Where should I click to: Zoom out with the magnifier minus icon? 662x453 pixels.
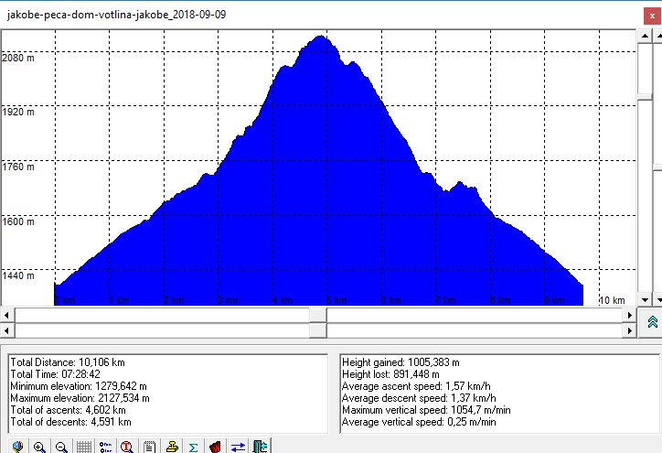[x=61, y=447]
